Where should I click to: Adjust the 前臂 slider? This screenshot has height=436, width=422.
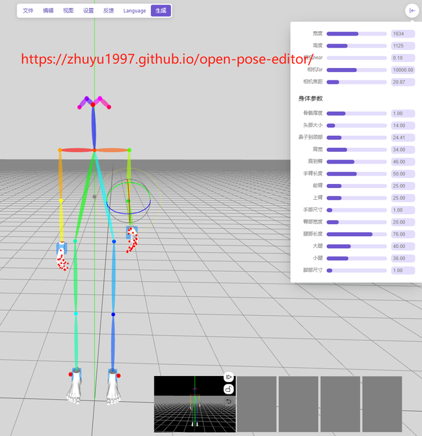point(357,186)
